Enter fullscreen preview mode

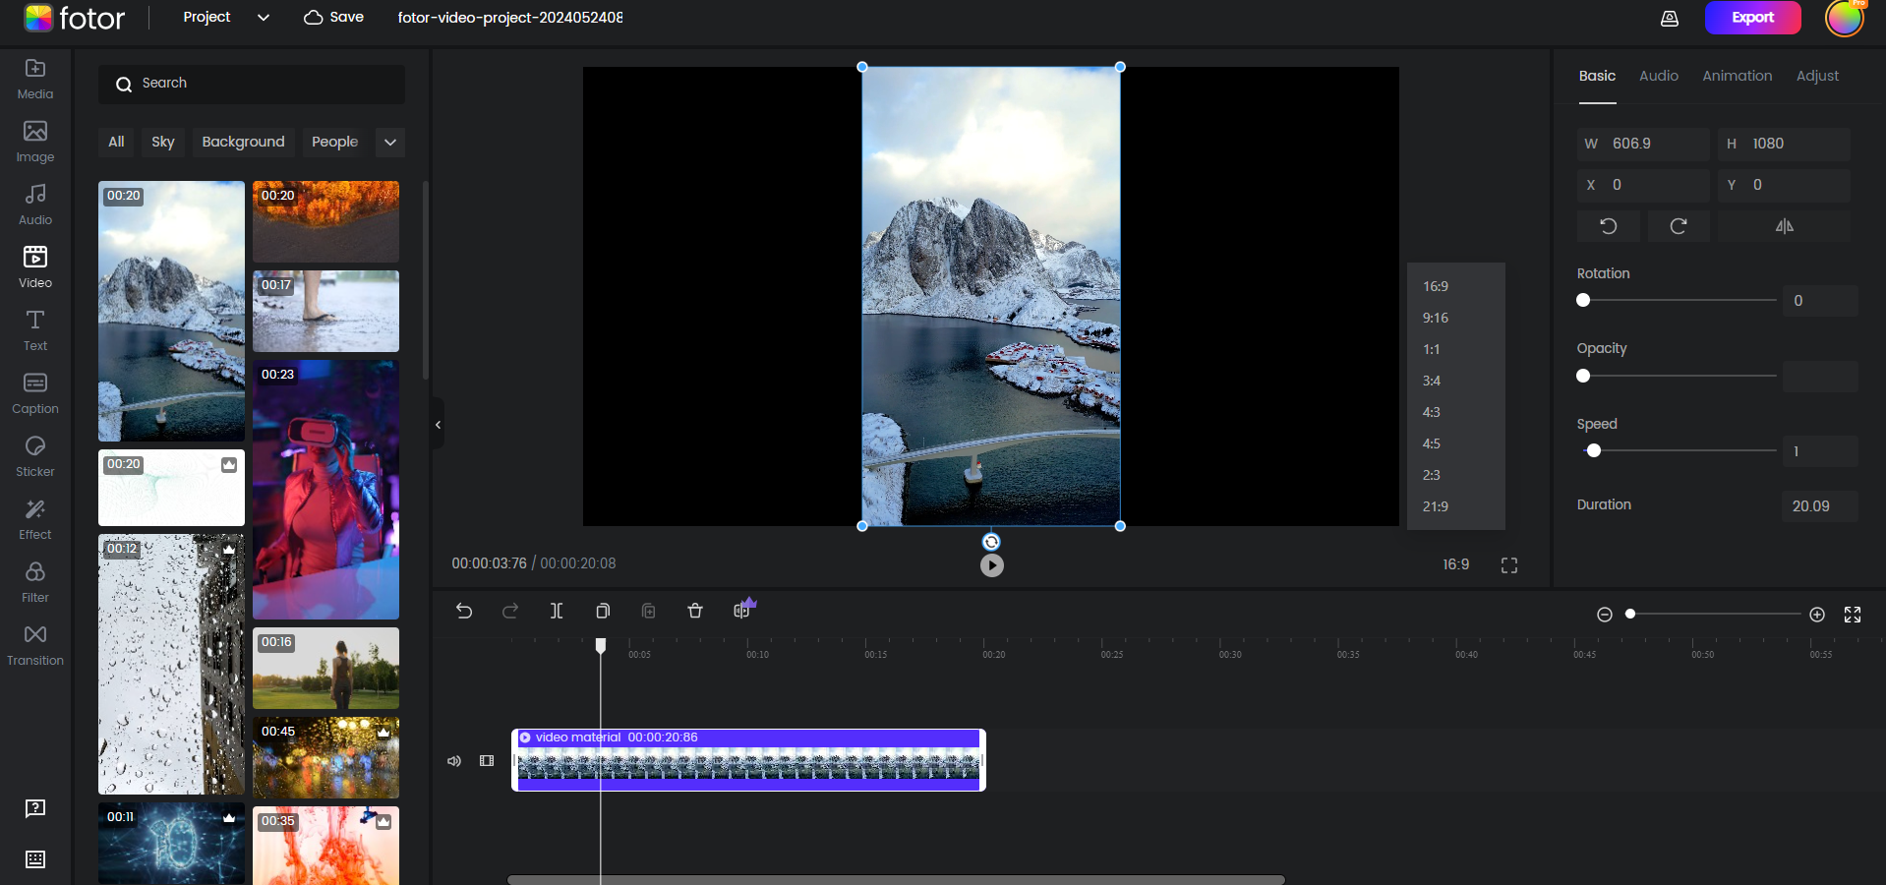point(1509,565)
